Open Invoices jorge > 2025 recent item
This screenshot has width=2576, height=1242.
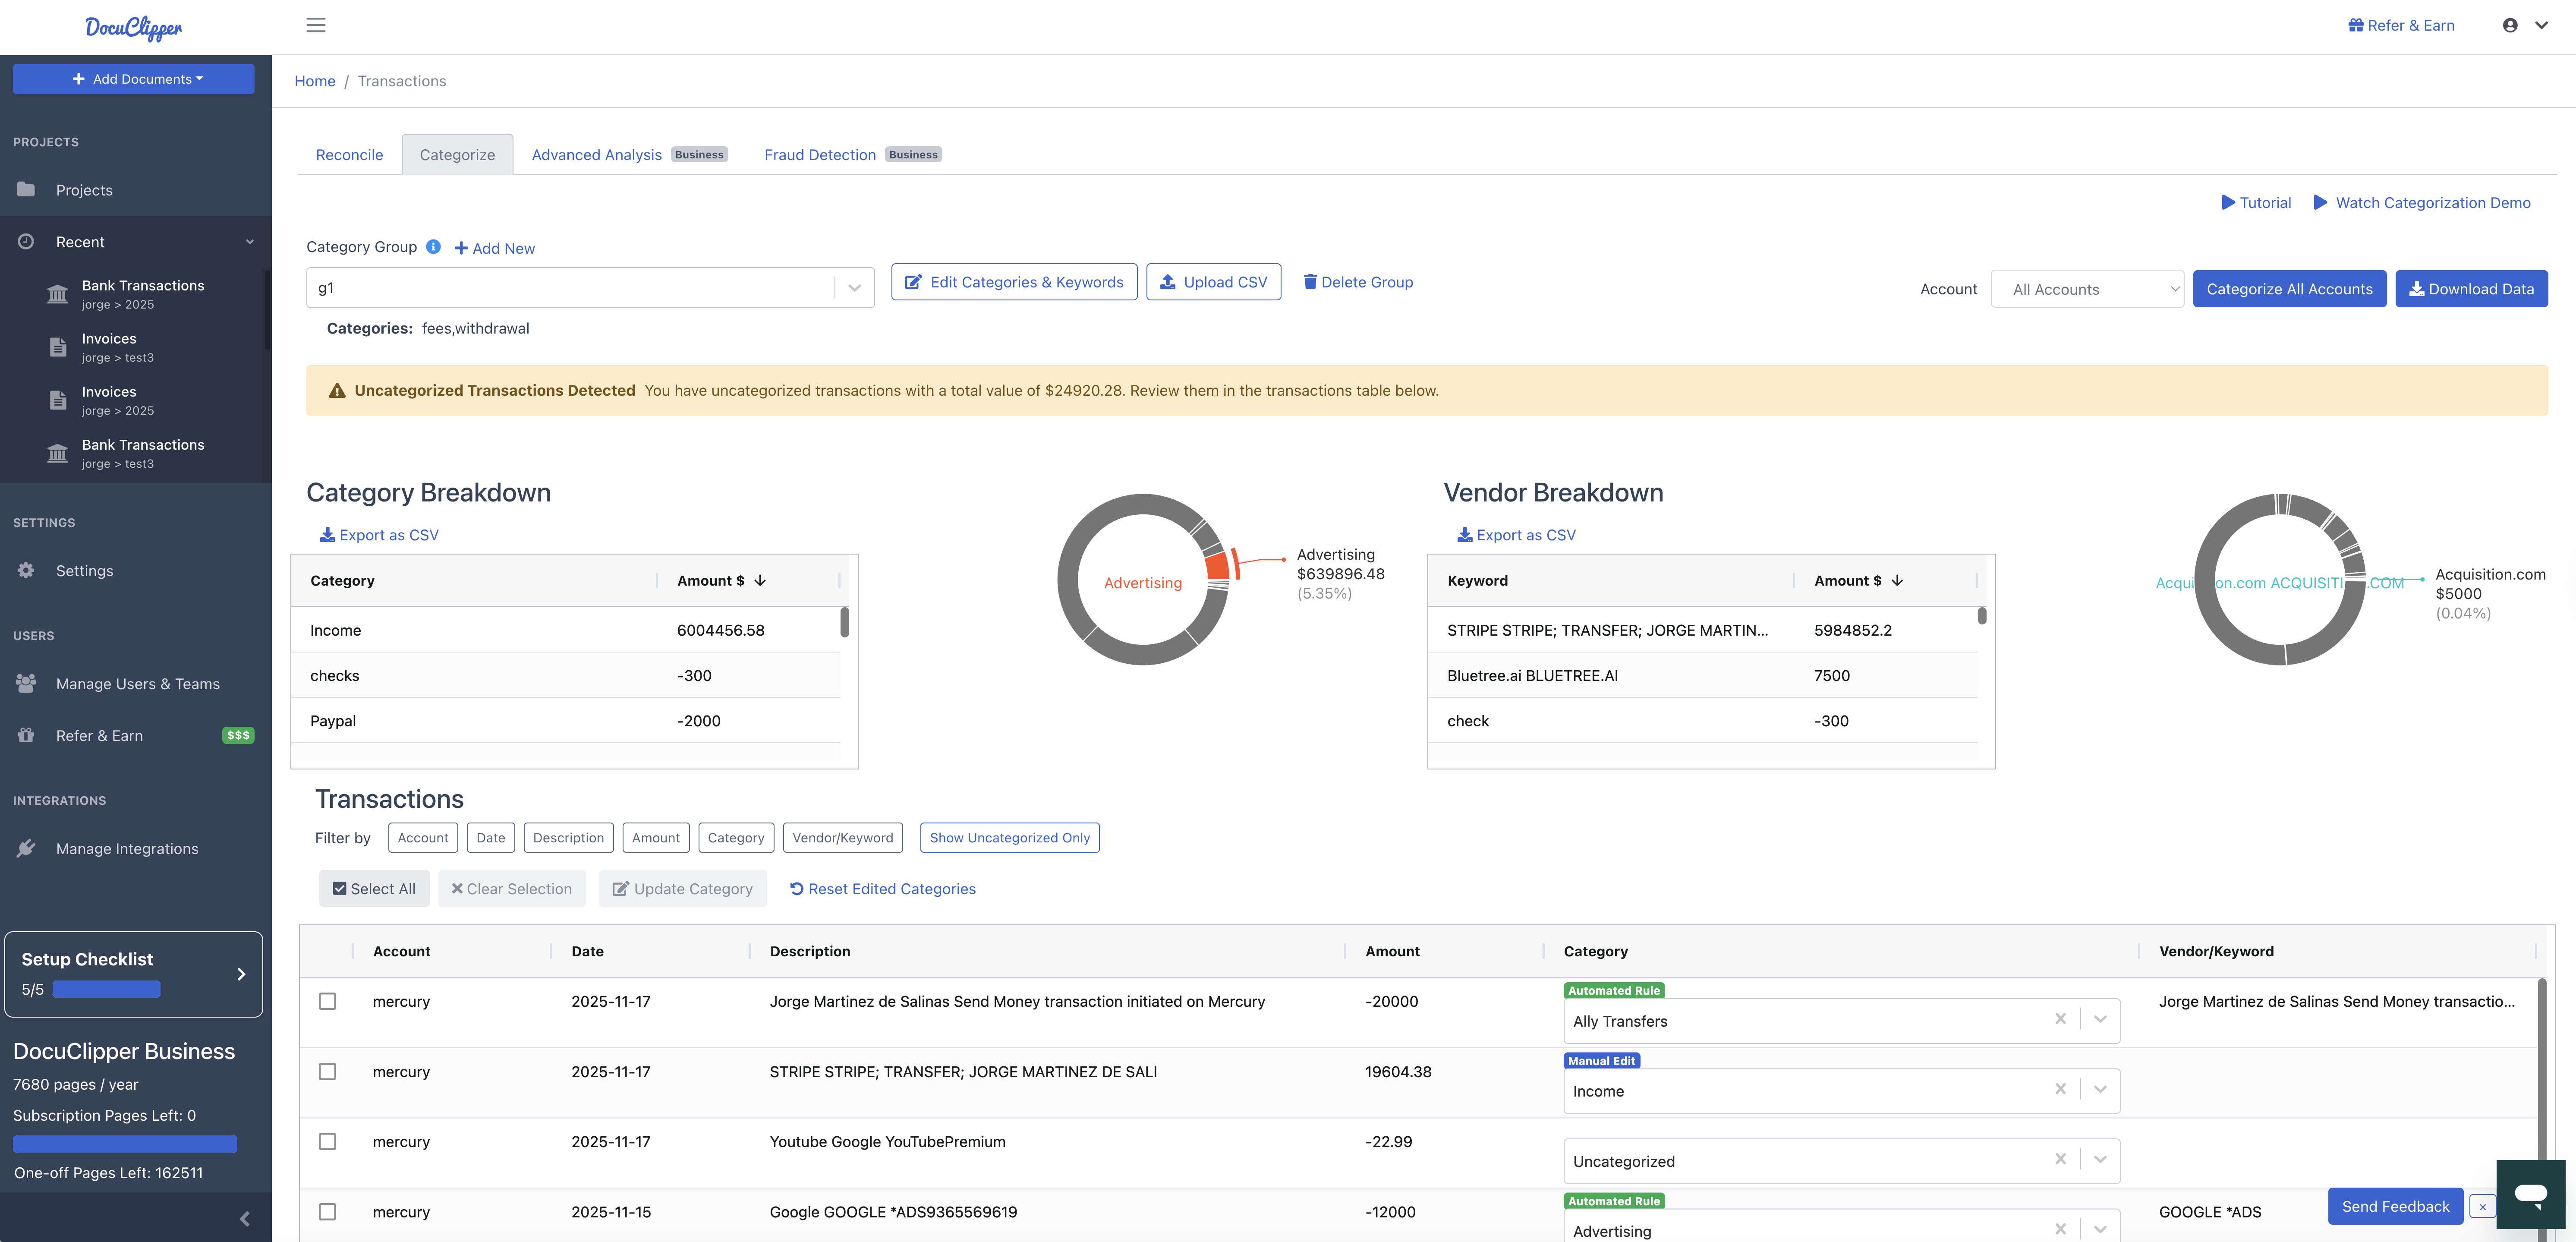pyautogui.click(x=134, y=400)
